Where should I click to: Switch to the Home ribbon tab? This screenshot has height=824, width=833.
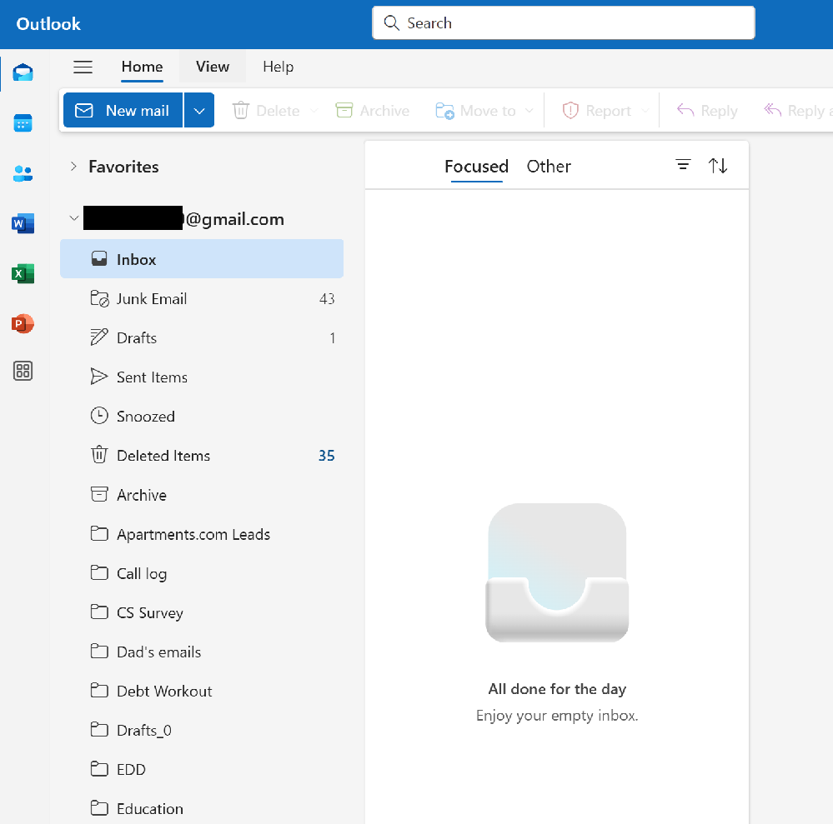(142, 67)
